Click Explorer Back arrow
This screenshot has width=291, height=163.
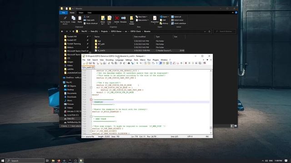click(62, 31)
